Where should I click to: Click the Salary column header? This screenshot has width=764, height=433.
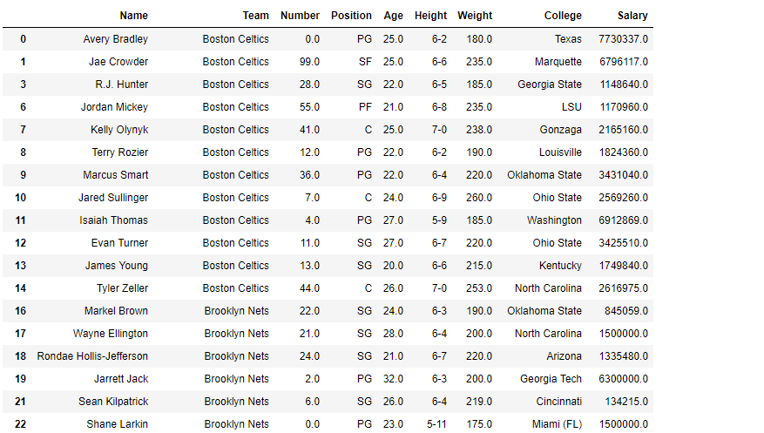click(632, 16)
